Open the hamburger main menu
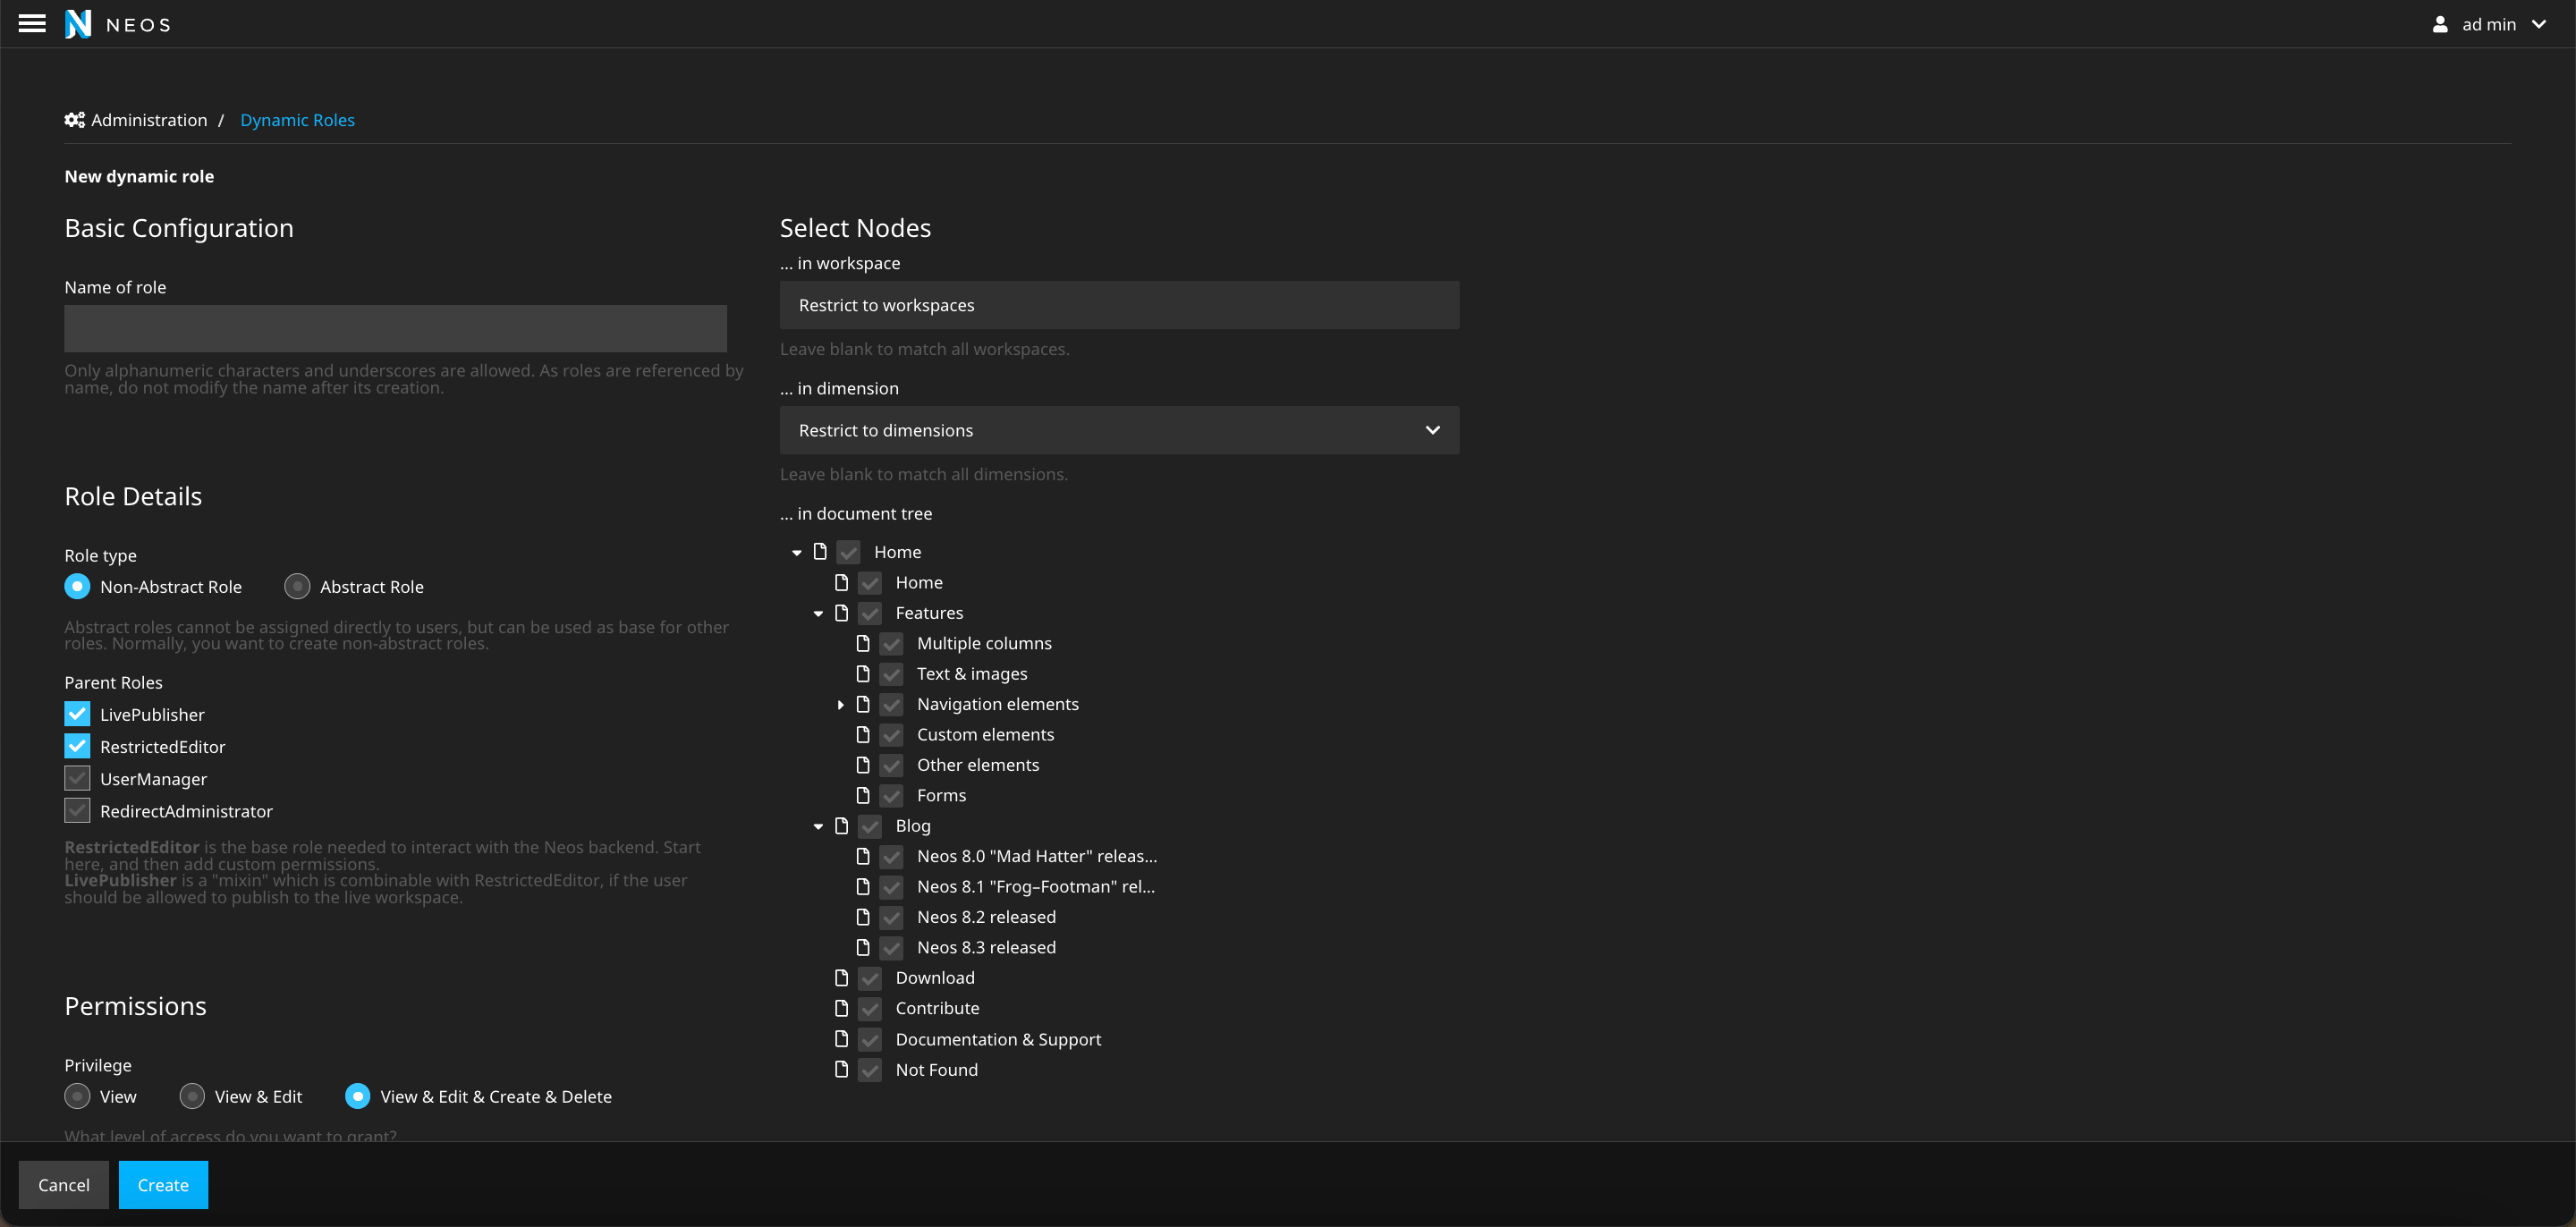 [32, 24]
